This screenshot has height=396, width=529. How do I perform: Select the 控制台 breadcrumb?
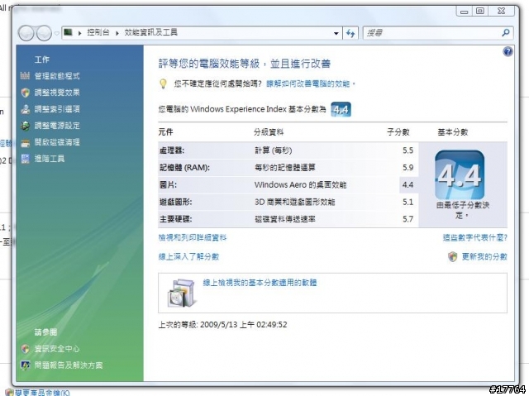point(98,32)
